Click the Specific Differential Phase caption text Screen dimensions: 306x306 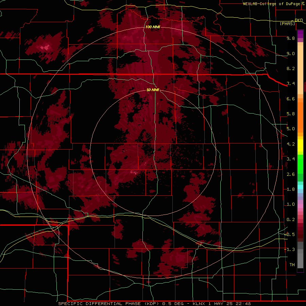pos(121,304)
